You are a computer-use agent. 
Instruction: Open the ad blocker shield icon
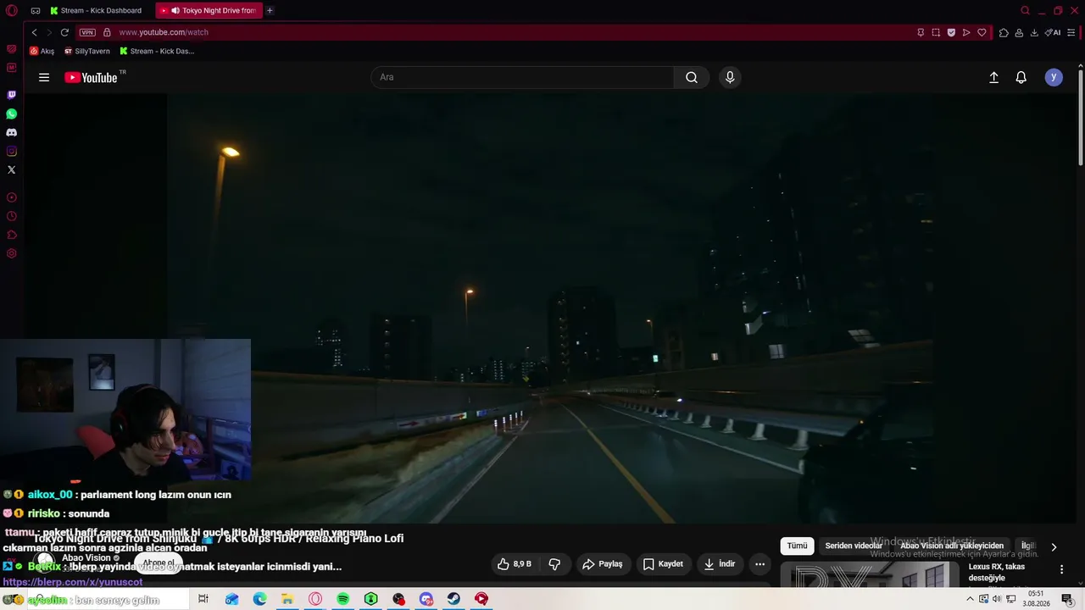(x=951, y=32)
